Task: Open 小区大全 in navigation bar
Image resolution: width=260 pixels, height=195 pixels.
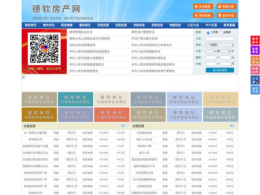Action: [193, 25]
